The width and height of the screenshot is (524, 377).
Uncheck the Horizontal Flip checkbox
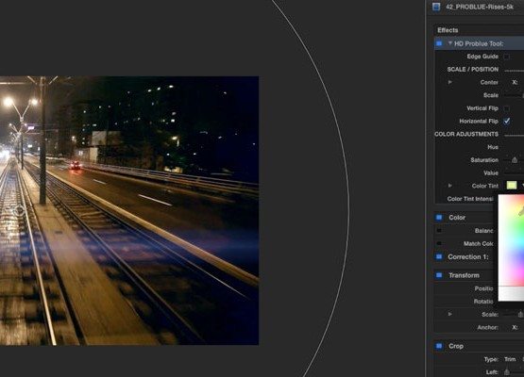tap(507, 121)
